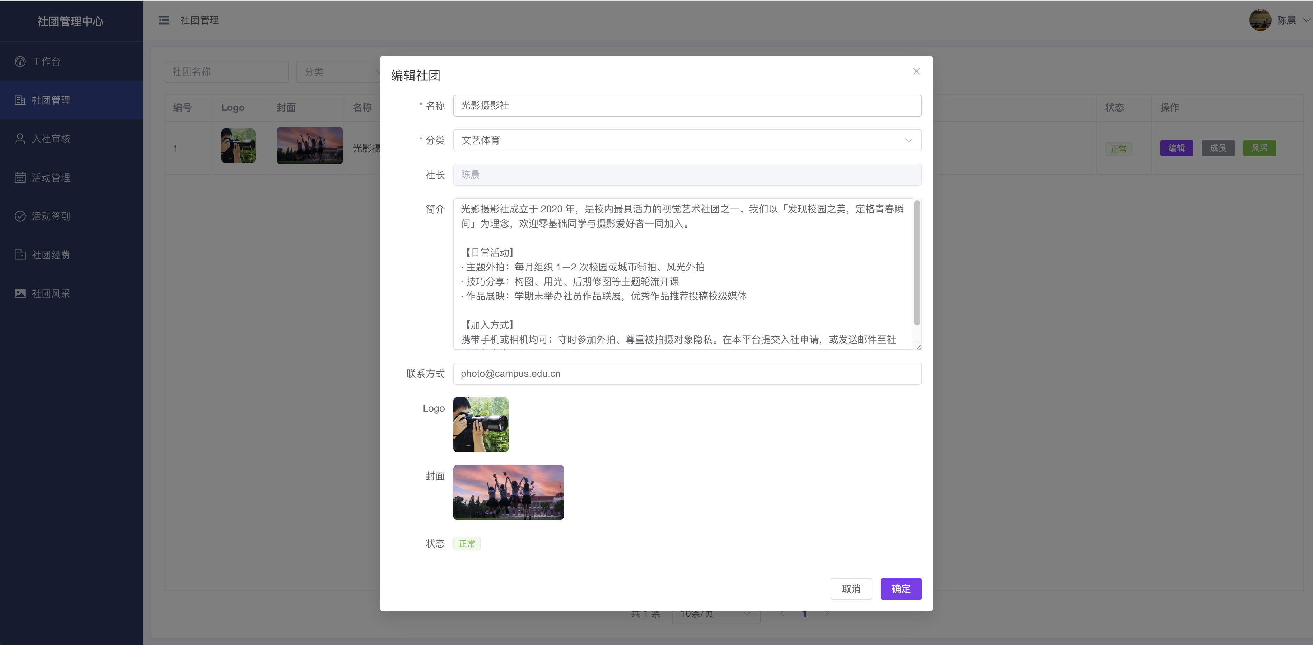1313x645 pixels.
Task: Open 活动管理 sidebar entry
Action: click(x=71, y=178)
